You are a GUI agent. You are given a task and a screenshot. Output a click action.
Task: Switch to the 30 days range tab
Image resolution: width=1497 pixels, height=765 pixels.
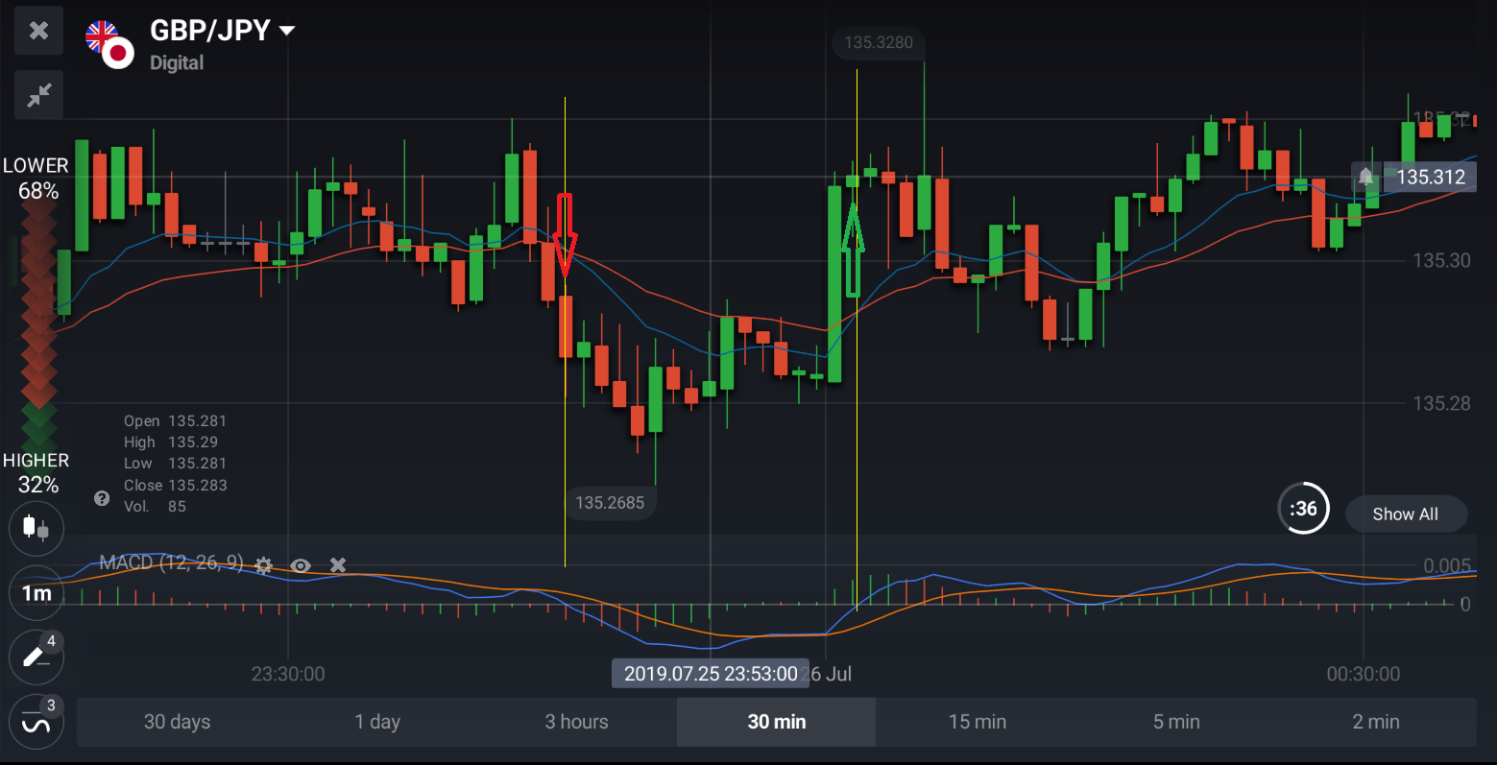click(x=177, y=722)
